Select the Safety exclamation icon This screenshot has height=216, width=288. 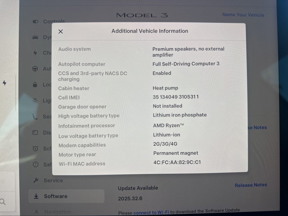pos(35,164)
